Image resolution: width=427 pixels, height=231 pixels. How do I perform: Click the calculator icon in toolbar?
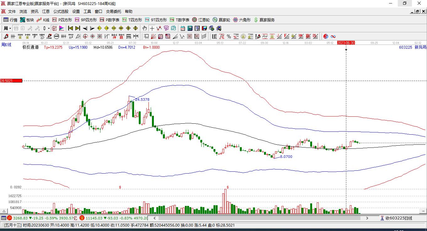190,28
